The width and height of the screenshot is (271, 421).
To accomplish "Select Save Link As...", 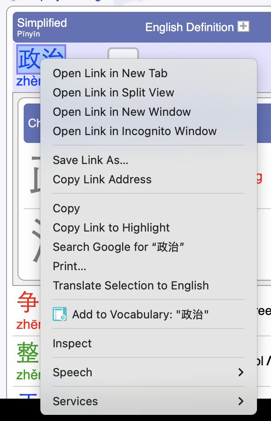I will (90, 160).
